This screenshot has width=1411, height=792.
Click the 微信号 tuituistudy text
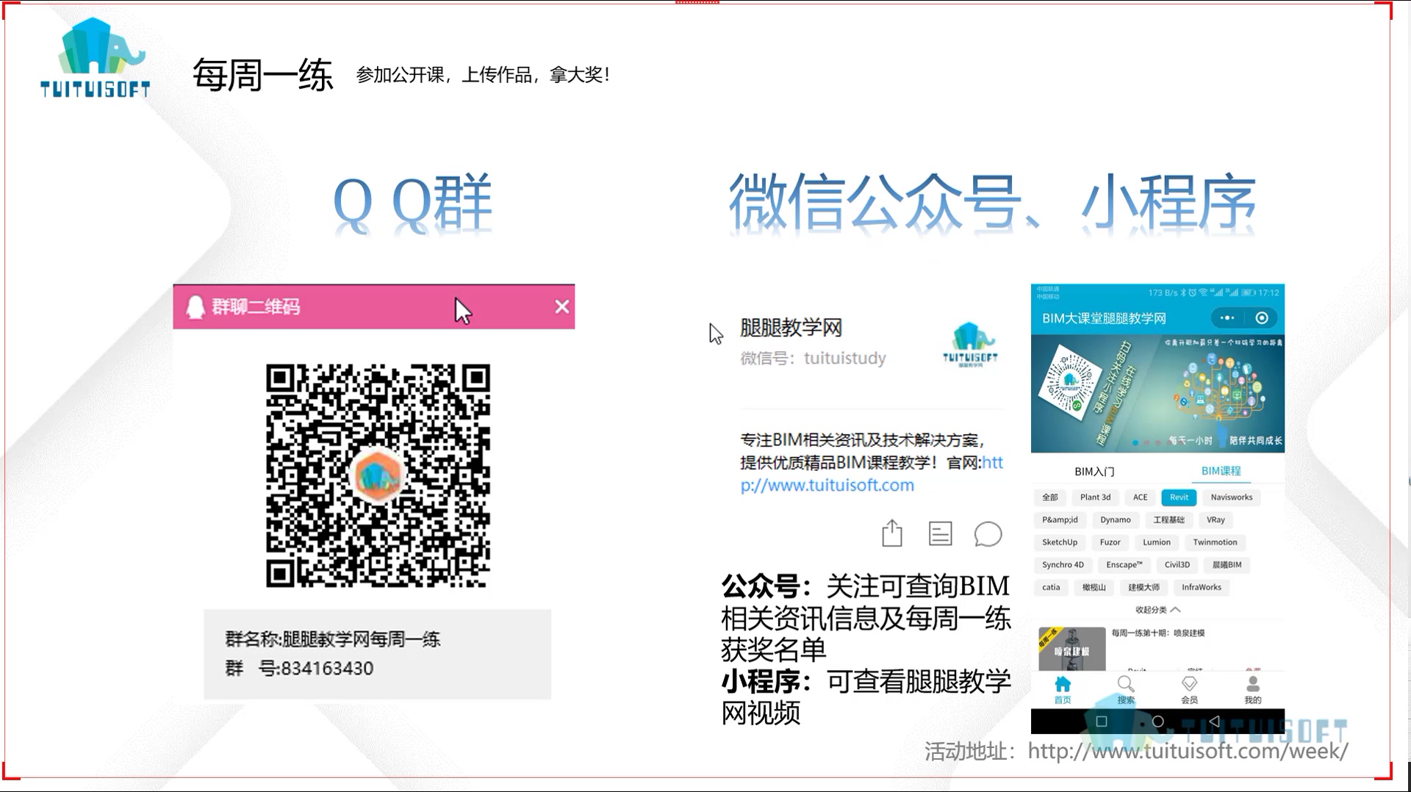coord(813,359)
